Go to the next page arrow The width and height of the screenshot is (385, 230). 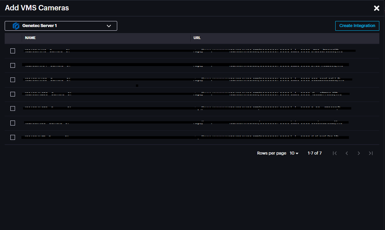click(x=359, y=153)
